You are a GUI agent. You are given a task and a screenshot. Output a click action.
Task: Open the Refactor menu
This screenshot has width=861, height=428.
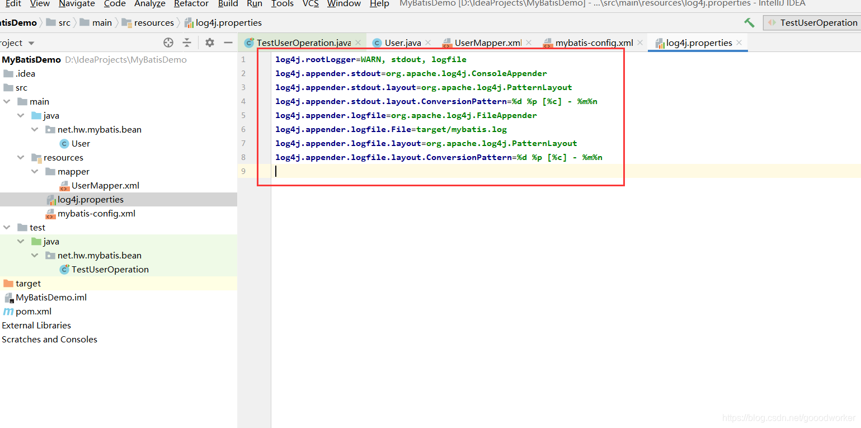191,4
